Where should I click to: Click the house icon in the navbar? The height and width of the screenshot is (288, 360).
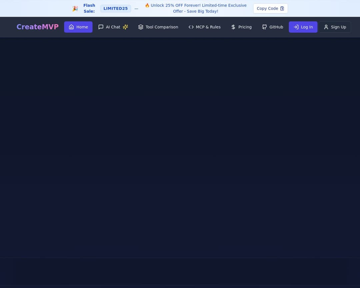coord(71,27)
